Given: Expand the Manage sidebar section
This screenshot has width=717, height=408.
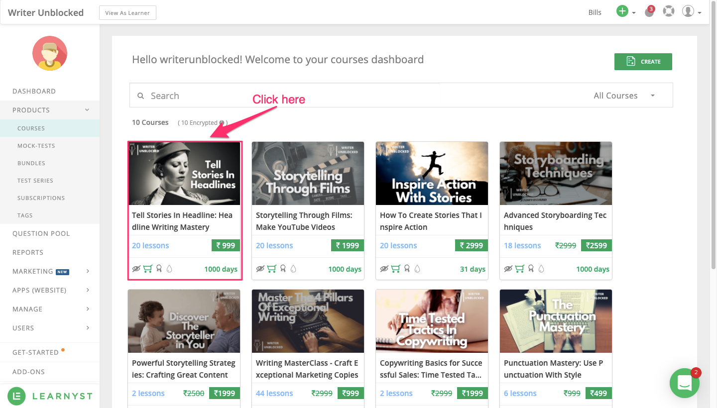Looking at the screenshot, I should (x=50, y=309).
